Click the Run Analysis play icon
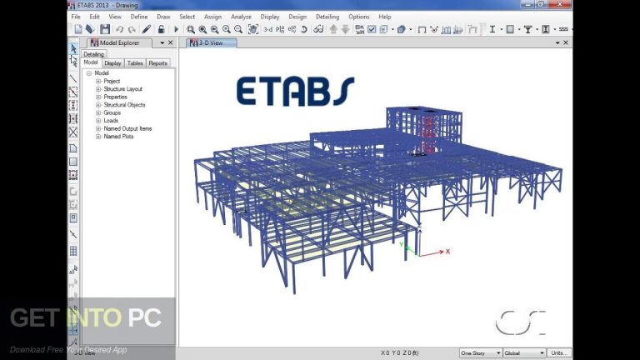The image size is (640, 360). [x=176, y=29]
